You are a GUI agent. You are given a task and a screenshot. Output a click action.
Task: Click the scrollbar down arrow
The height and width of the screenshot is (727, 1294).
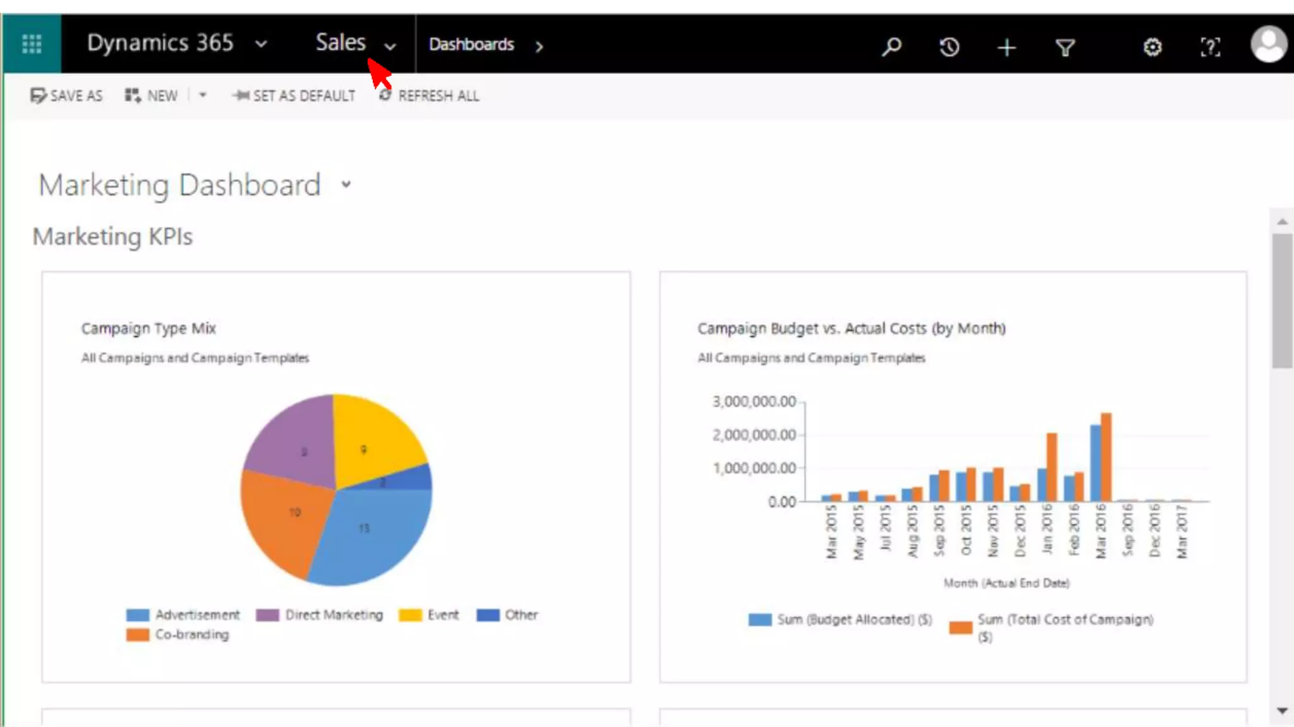click(x=1282, y=711)
